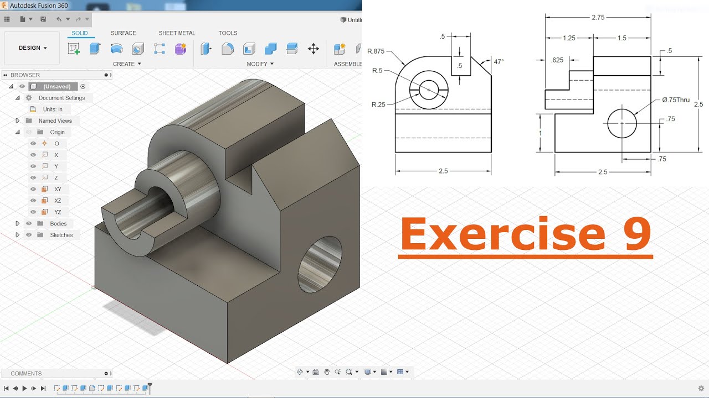Toggle visibility of the Bodies folder

[x=29, y=223]
